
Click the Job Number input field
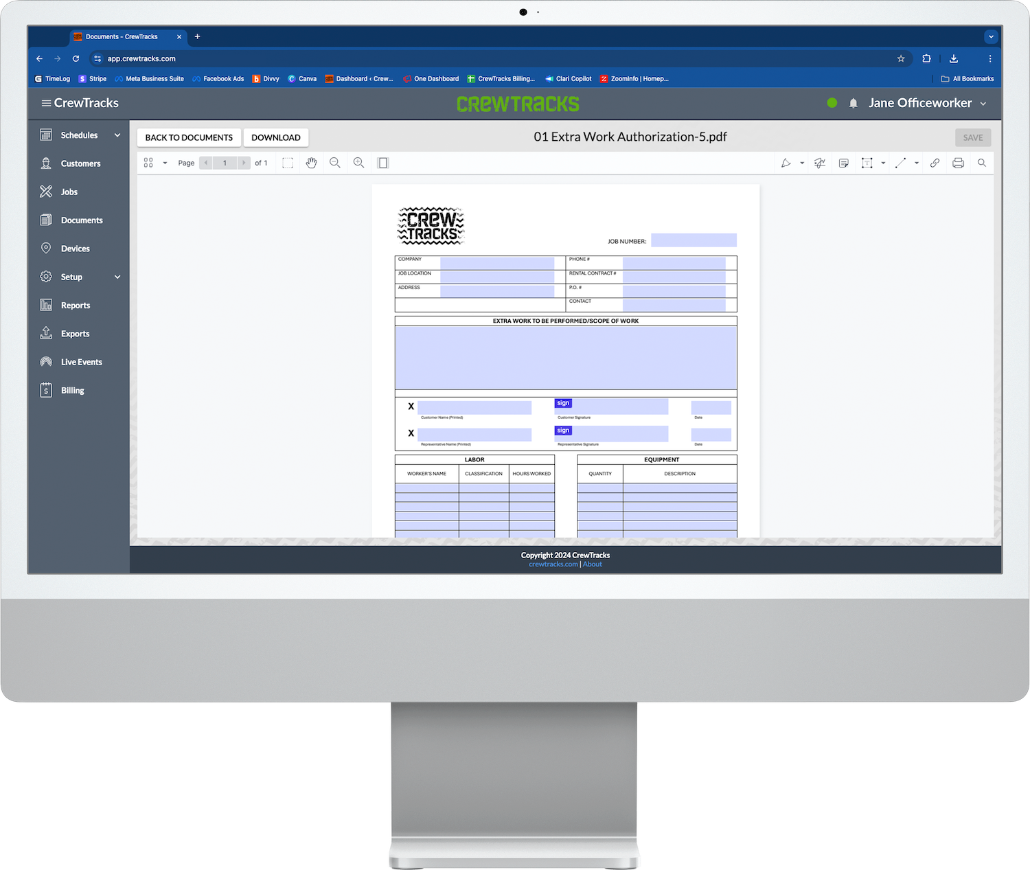coord(694,240)
